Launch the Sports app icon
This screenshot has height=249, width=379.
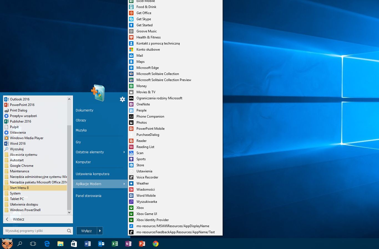point(131,159)
